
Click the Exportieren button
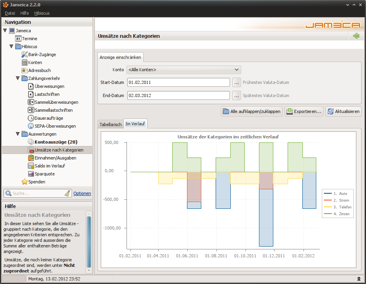point(304,111)
